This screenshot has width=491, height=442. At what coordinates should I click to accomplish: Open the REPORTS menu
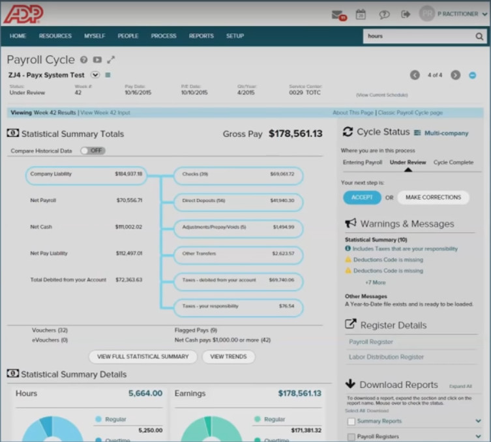201,36
